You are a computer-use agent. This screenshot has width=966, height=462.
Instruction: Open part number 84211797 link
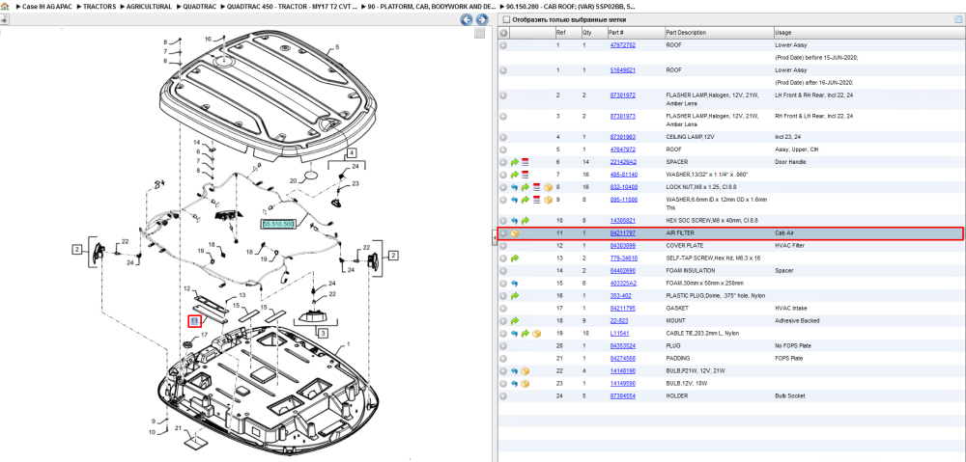pos(622,233)
